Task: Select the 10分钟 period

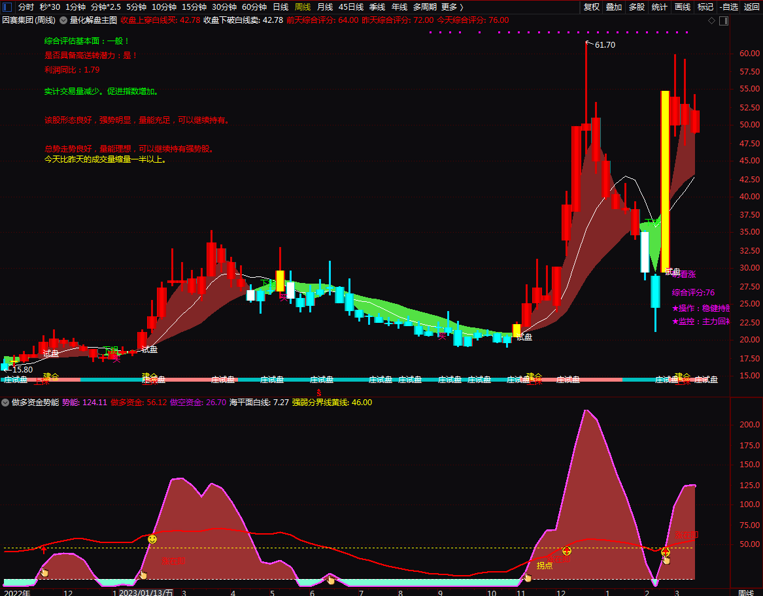Action: [164, 7]
